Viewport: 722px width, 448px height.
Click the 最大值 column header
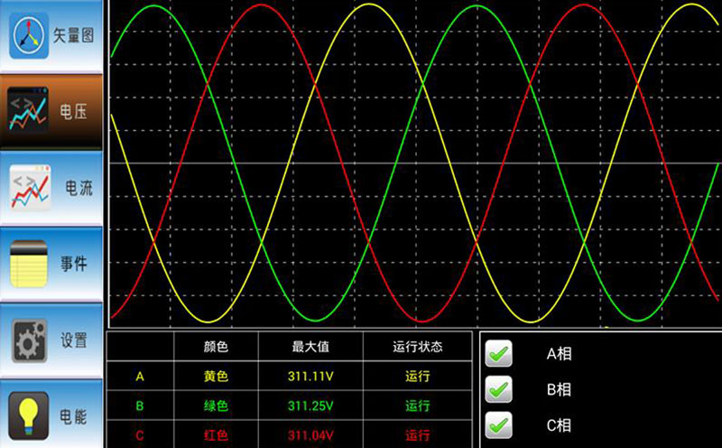tap(310, 346)
